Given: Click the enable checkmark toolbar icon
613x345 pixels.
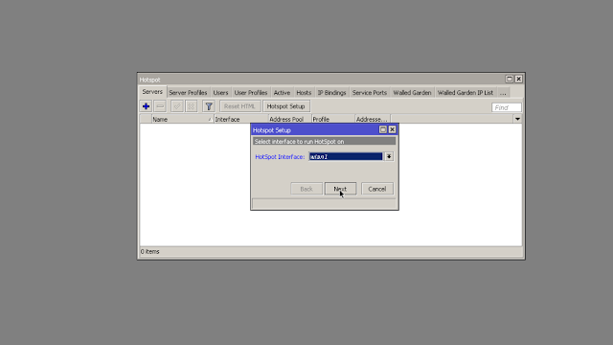Looking at the screenshot, I should 176,106.
